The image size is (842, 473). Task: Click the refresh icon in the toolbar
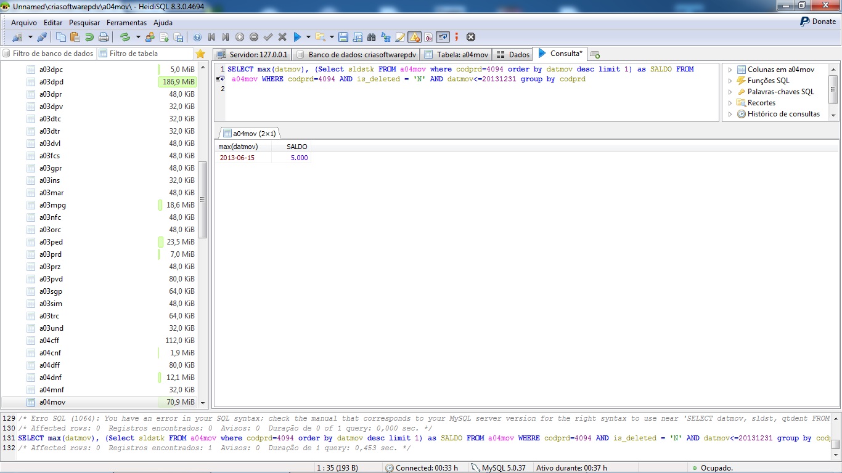125,37
